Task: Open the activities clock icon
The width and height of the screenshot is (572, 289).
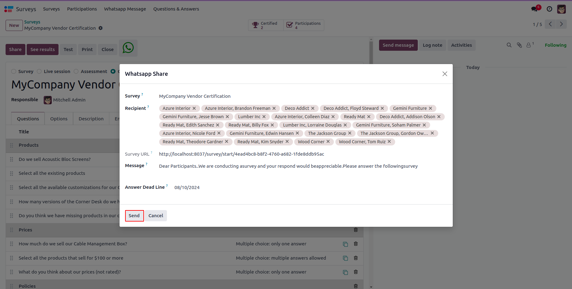Action: tap(549, 9)
